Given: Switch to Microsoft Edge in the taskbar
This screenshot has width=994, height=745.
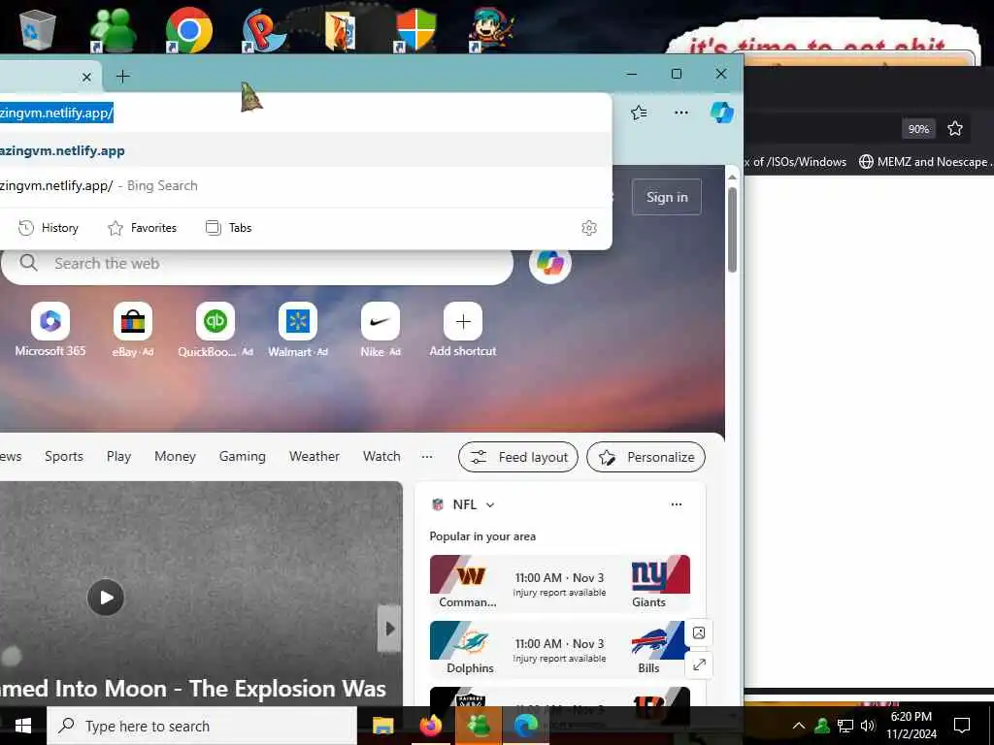Looking at the screenshot, I should pyautogui.click(x=525, y=726).
